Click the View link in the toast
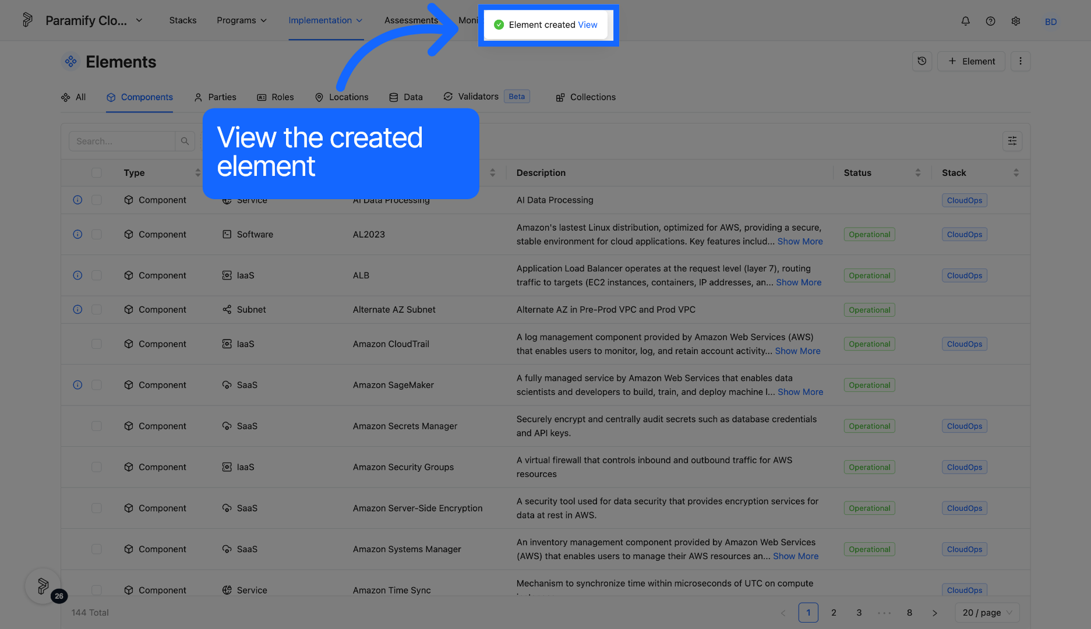1091x629 pixels. [587, 24]
